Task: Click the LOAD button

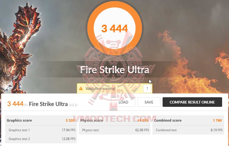Action: [123, 102]
